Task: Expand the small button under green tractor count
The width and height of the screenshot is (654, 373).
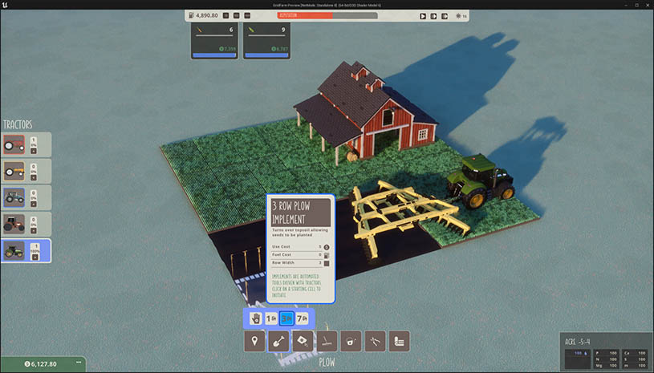Action: (34, 257)
